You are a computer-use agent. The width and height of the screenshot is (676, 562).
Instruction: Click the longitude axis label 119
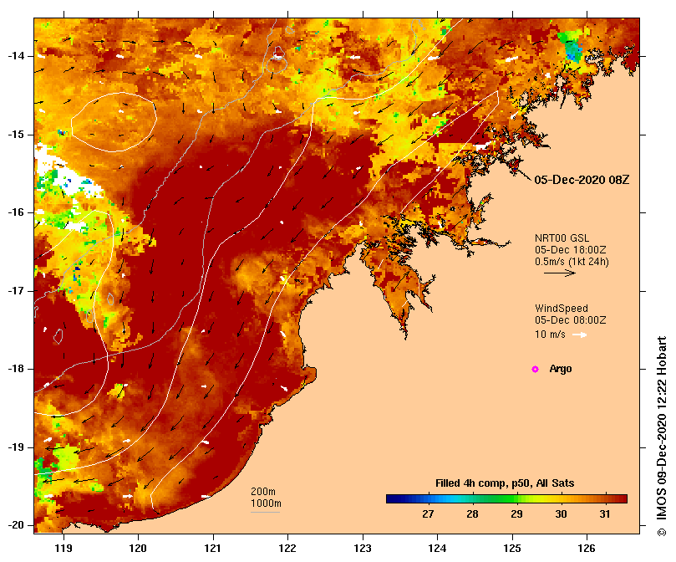tap(64, 548)
